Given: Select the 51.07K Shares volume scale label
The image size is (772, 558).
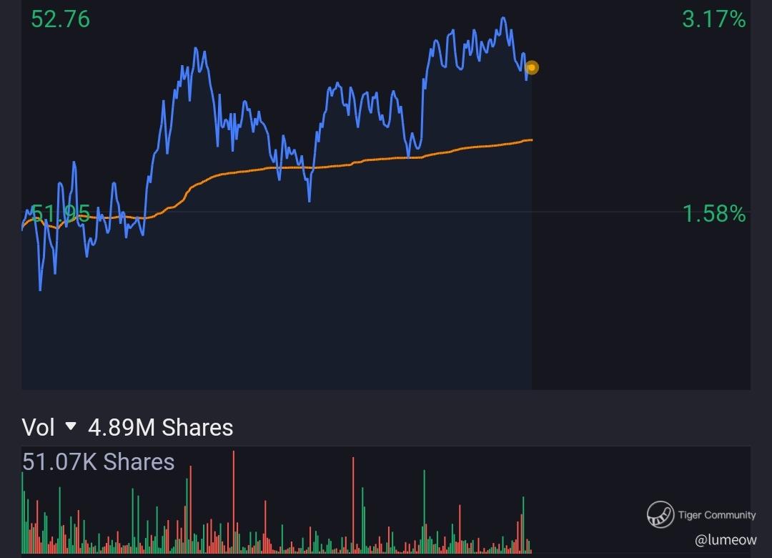Looking at the screenshot, I should tap(98, 461).
